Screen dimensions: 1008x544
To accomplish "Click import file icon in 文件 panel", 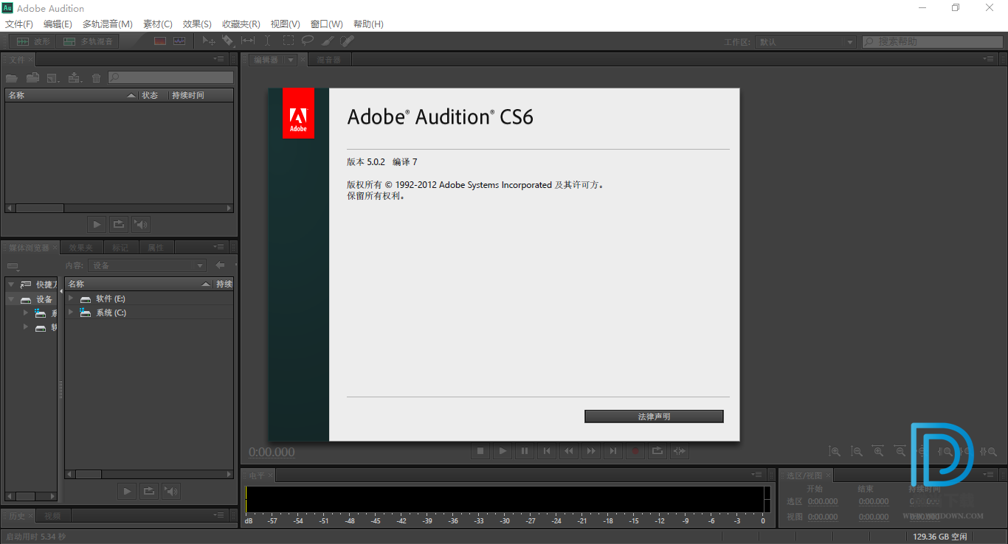I will pyautogui.click(x=32, y=77).
